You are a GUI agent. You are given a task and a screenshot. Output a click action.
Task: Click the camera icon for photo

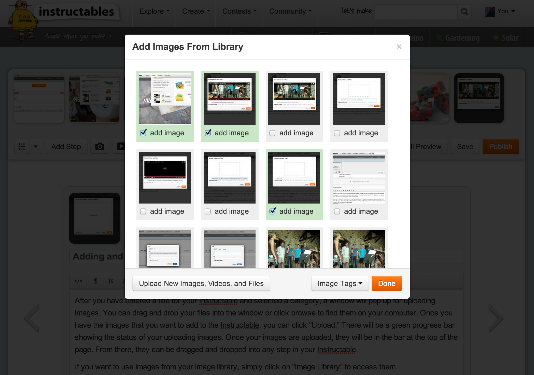pyautogui.click(x=100, y=146)
